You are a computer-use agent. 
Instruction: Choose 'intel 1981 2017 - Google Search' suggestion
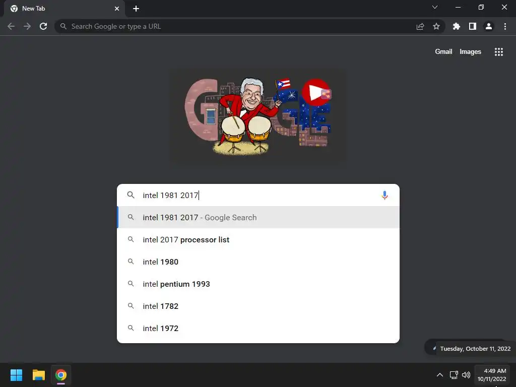point(259,218)
